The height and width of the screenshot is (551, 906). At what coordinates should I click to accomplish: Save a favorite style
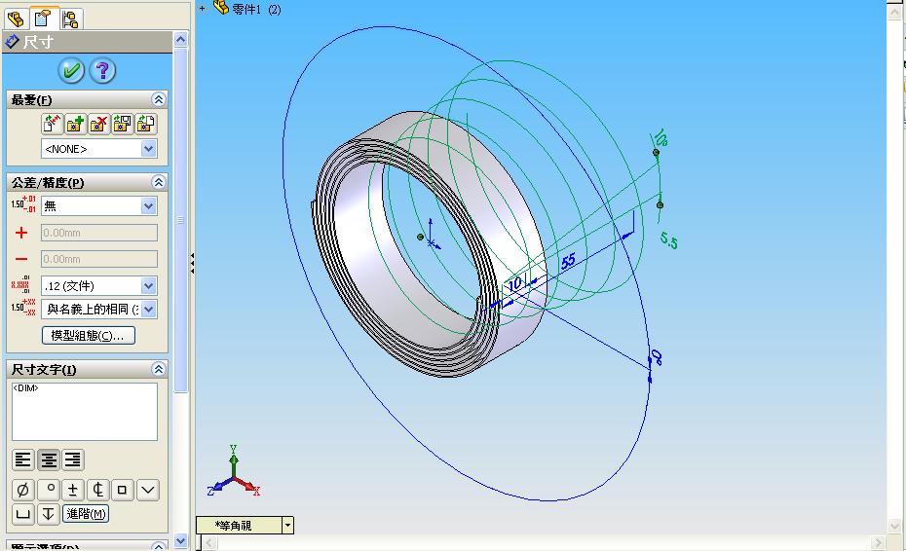(x=123, y=124)
